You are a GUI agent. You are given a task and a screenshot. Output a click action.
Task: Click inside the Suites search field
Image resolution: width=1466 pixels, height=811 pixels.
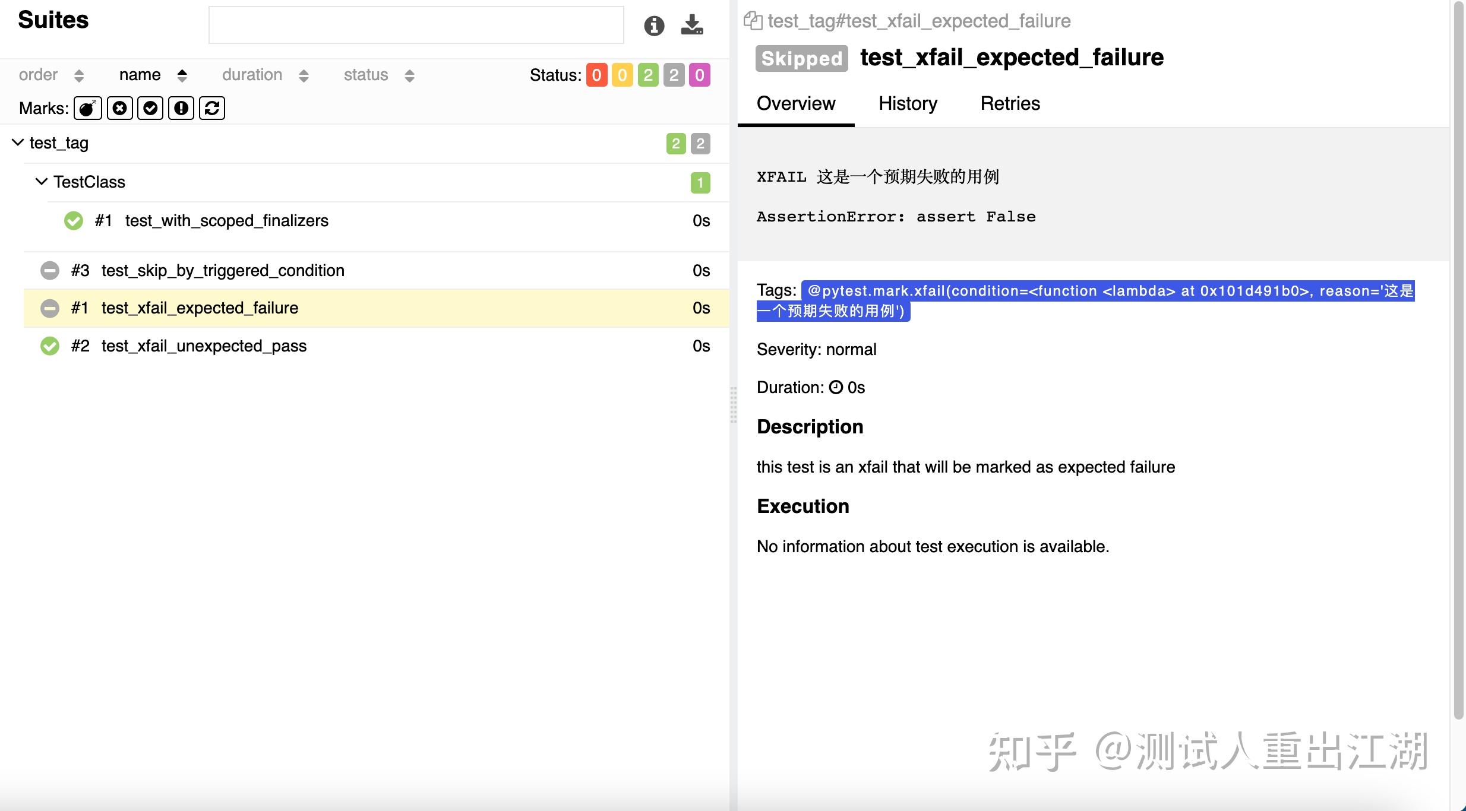(416, 25)
